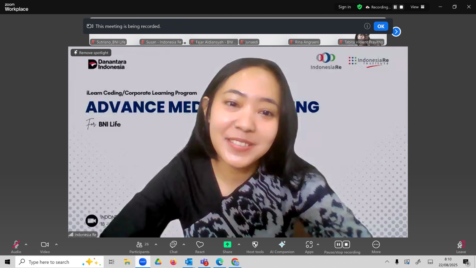Dismiss recording notice with OK button

click(381, 26)
